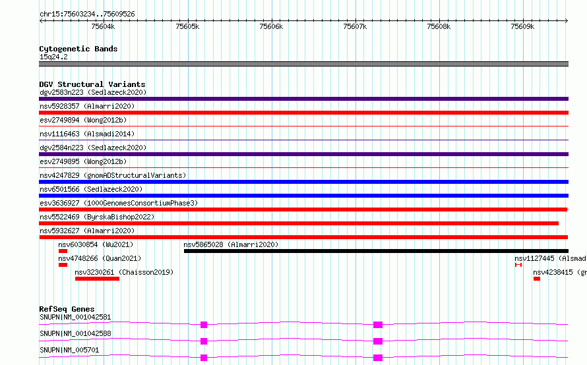Click the gray 15q24.2 cytogenetic band bar

click(x=303, y=64)
